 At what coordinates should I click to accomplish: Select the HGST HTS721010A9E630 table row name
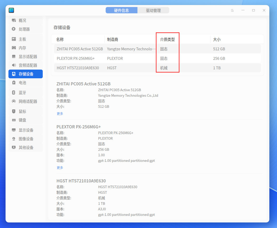pos(78,68)
